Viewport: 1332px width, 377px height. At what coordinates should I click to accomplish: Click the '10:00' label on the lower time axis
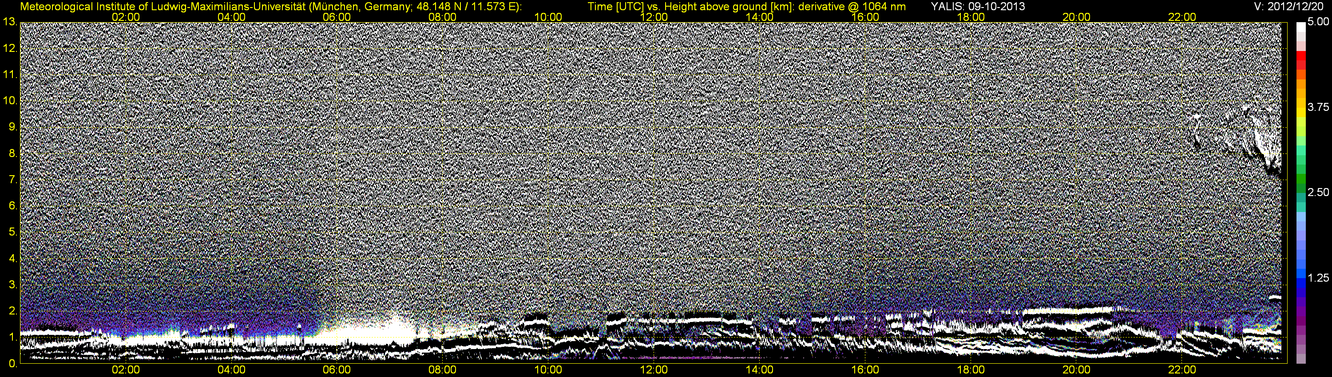548,370
